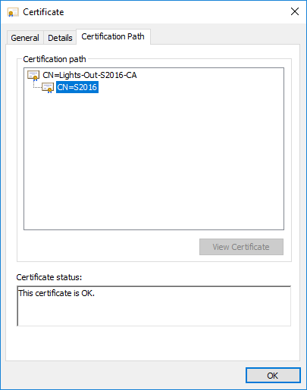This screenshot has width=307, height=390.
Task: Confirm the dialog with OK
Action: click(273, 376)
